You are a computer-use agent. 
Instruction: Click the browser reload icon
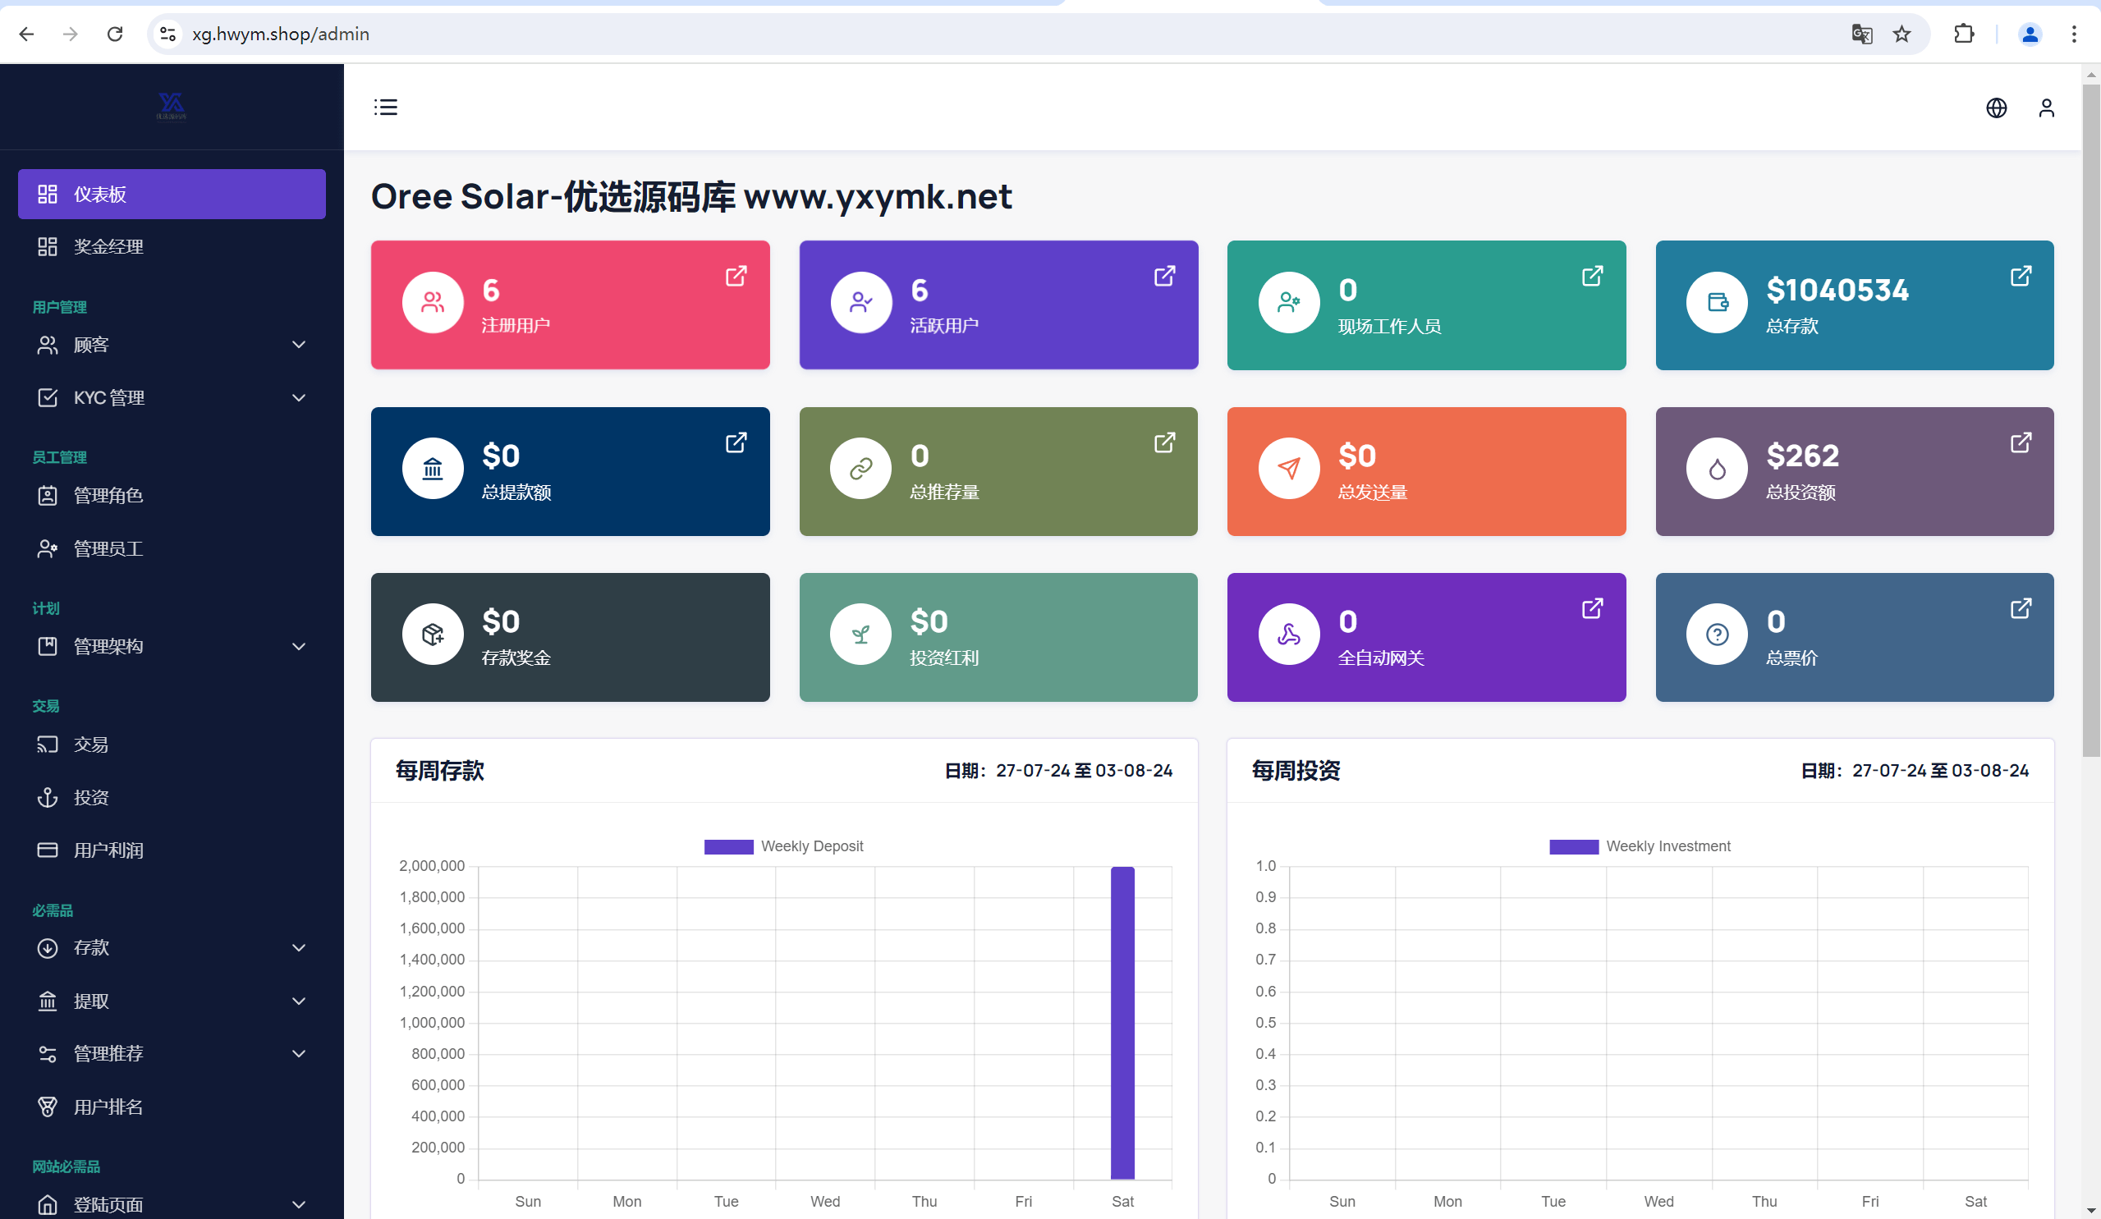[x=115, y=34]
